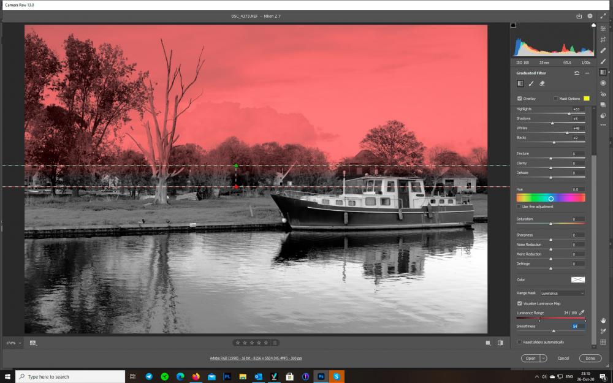This screenshot has height=383, width=613.
Task: Open the Range Mask Luminance dropdown
Action: pyautogui.click(x=563, y=293)
